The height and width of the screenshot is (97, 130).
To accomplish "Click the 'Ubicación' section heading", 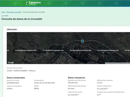I will [12, 29].
